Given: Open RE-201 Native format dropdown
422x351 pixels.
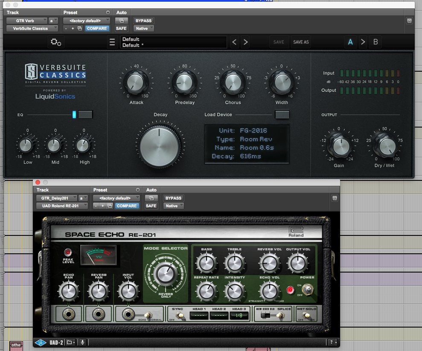Looking at the screenshot, I should (x=174, y=206).
